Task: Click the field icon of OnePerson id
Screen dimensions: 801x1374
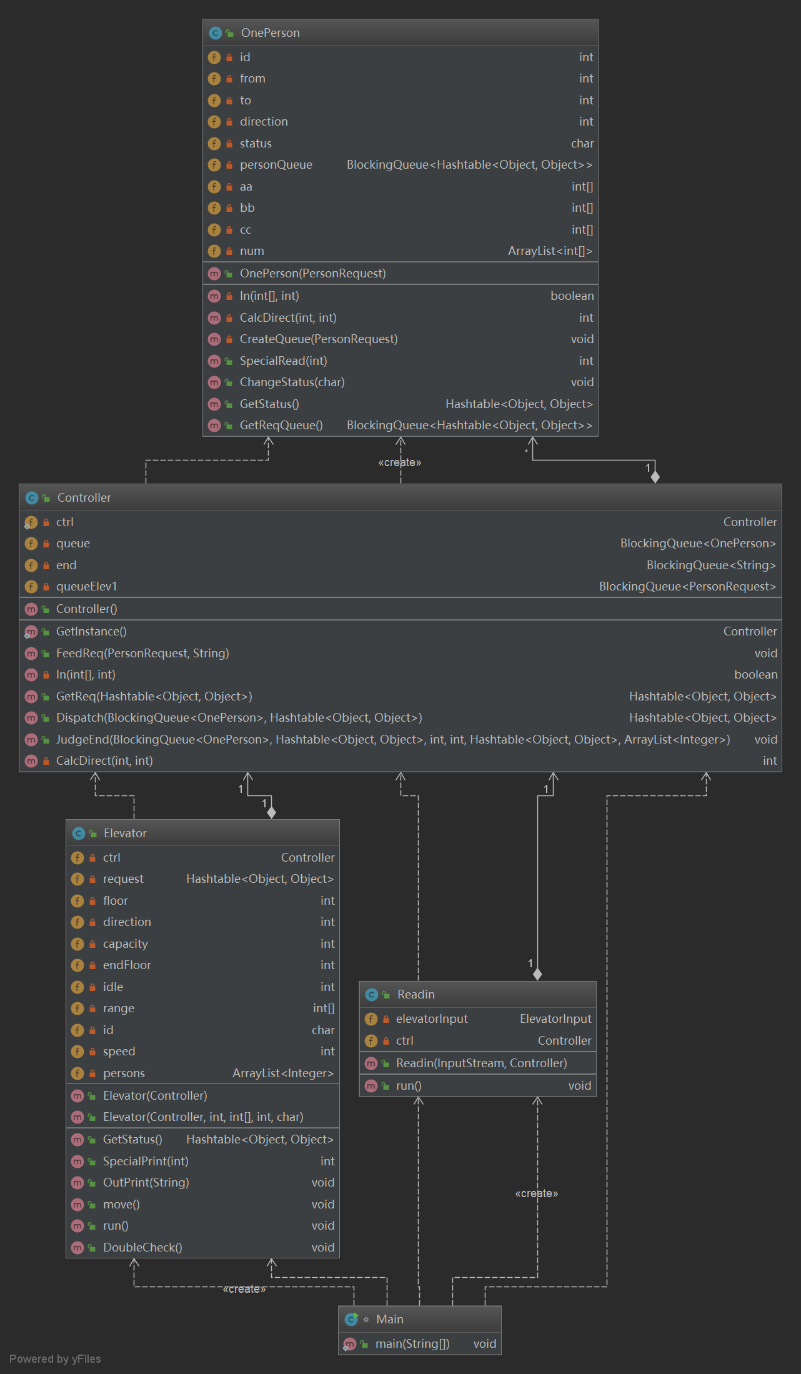Action: coord(214,57)
